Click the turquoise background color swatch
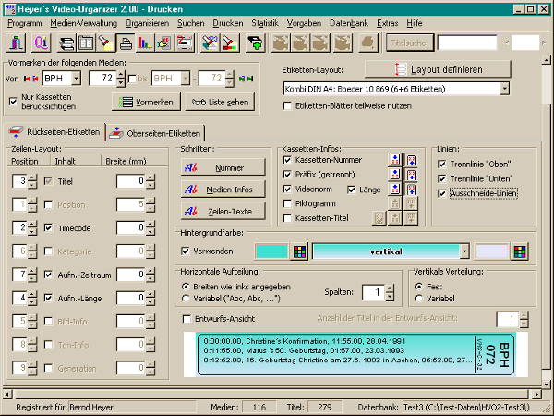The height and width of the screenshot is (416, 554). tap(263, 251)
